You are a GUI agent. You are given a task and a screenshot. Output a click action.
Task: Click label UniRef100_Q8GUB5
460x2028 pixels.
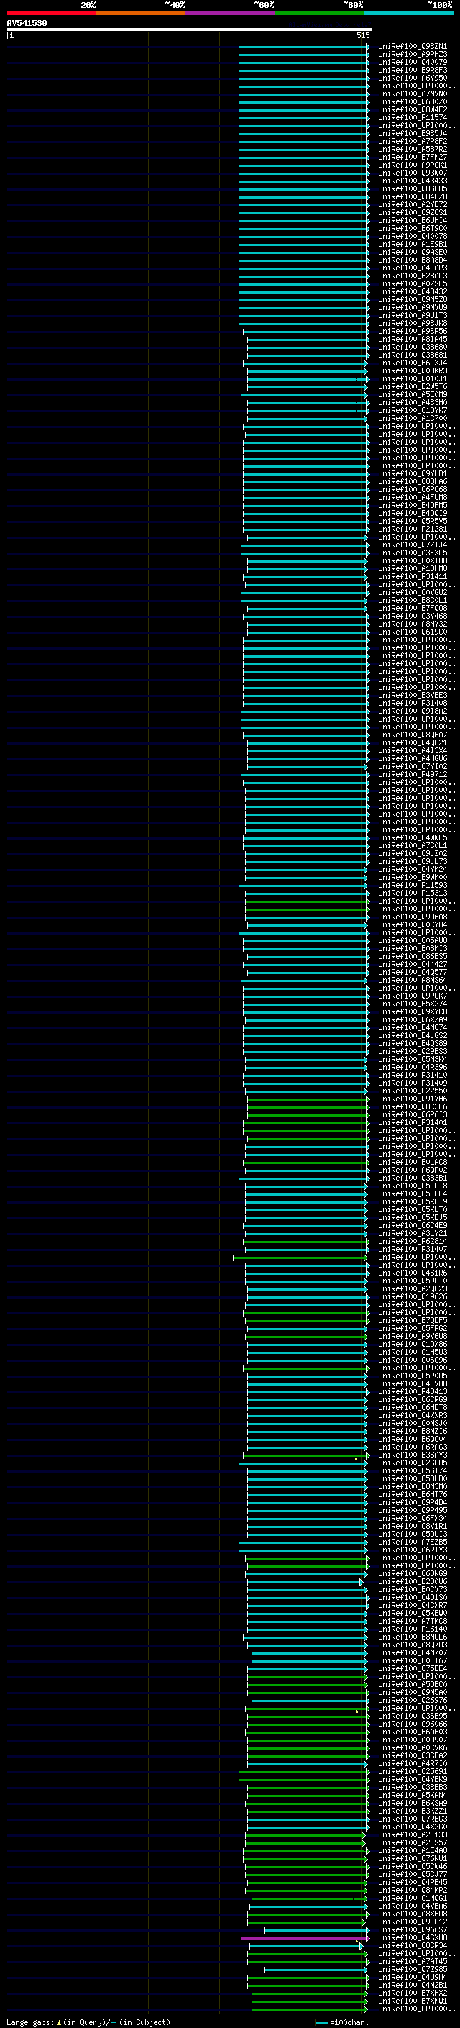pyautogui.click(x=413, y=188)
